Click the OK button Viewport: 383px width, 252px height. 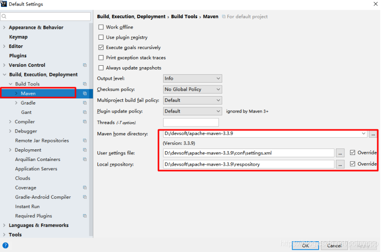click(x=305, y=245)
